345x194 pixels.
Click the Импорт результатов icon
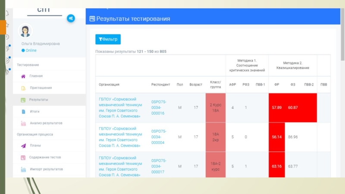point(23,169)
